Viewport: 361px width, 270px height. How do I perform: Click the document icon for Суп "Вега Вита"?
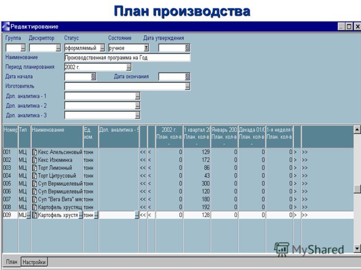tap(35, 199)
